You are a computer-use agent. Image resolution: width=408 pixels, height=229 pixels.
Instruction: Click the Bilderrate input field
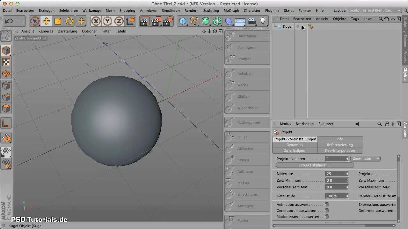tap(335, 174)
